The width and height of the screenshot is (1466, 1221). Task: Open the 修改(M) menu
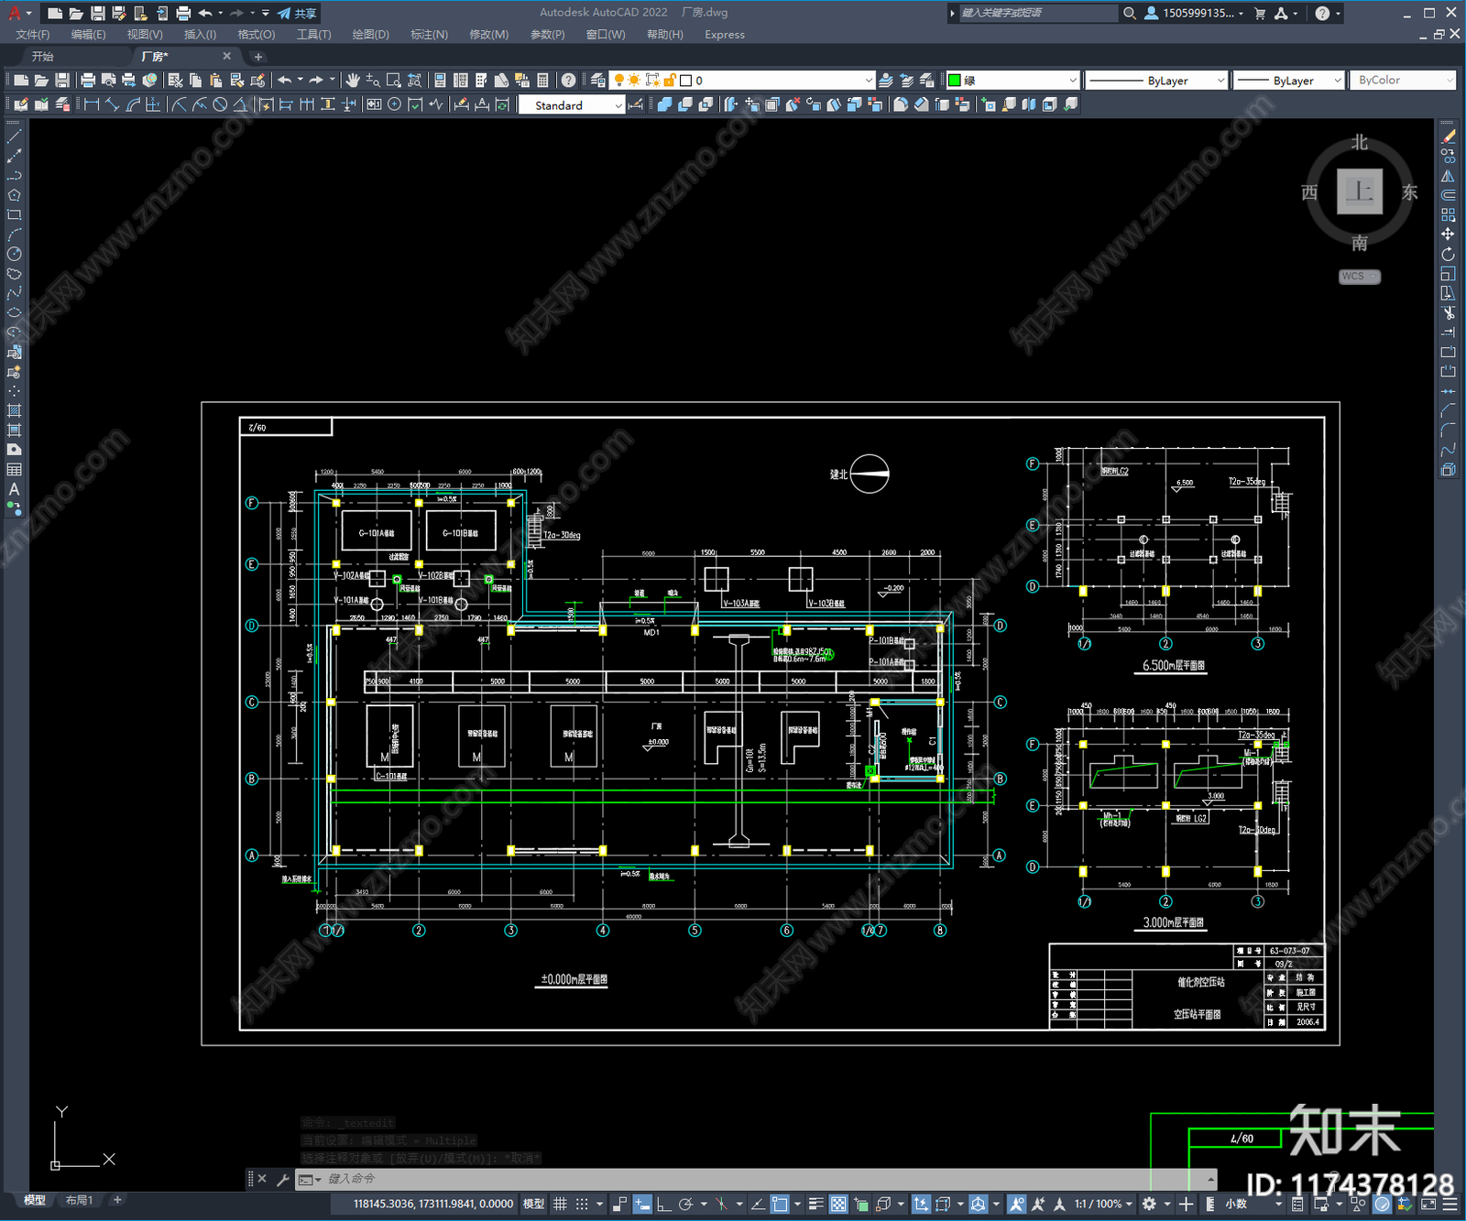coord(488,35)
